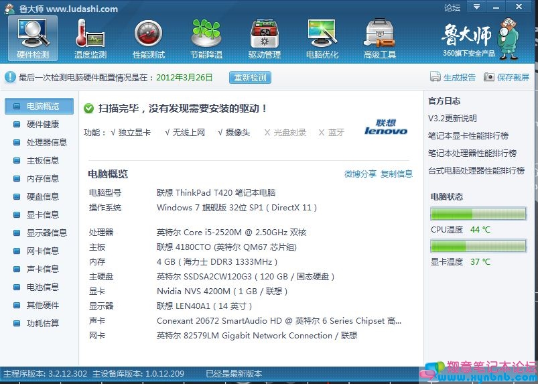
Task: Click 保存截屏 link
Action: (513, 77)
